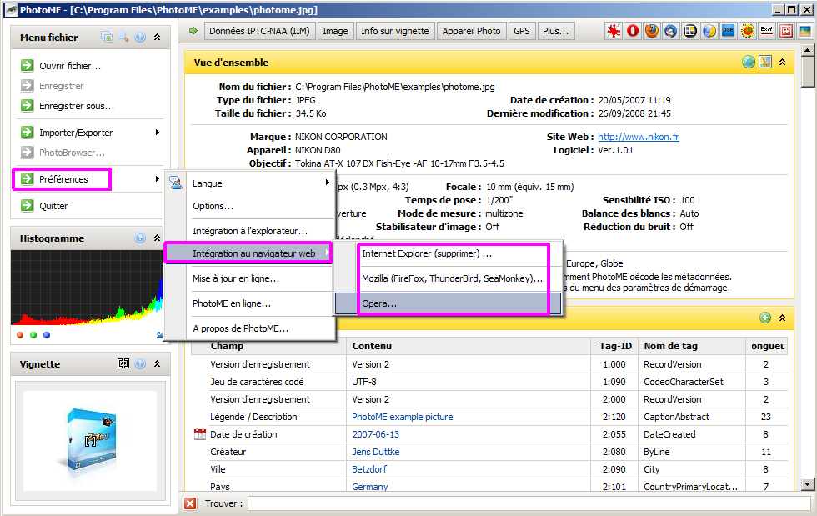This screenshot has height=516, width=817.
Task: Click the black circle grid toolbar icon
Action: (x=690, y=32)
